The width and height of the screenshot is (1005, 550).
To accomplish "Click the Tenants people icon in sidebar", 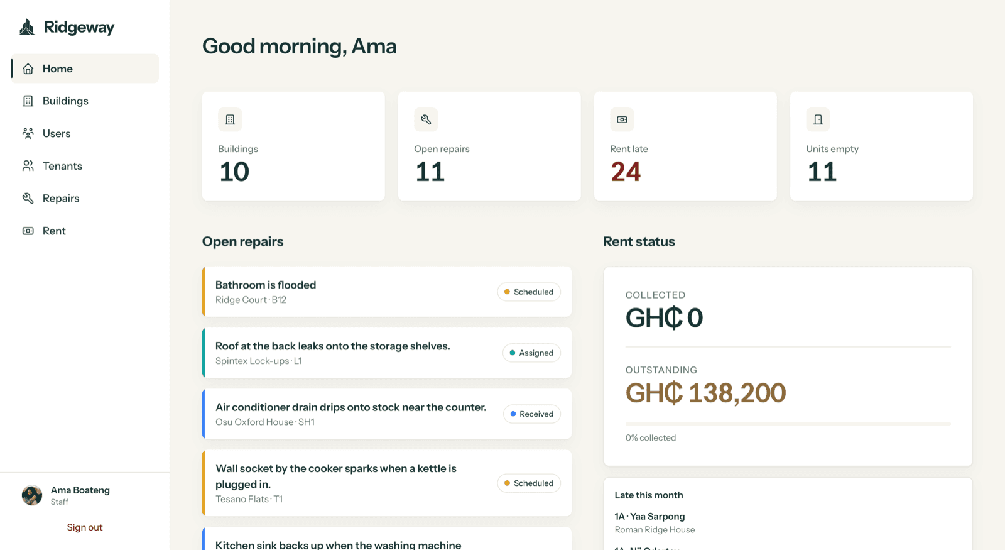I will click(28, 166).
